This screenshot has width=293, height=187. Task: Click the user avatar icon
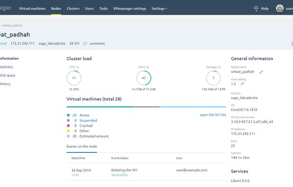(280, 9)
